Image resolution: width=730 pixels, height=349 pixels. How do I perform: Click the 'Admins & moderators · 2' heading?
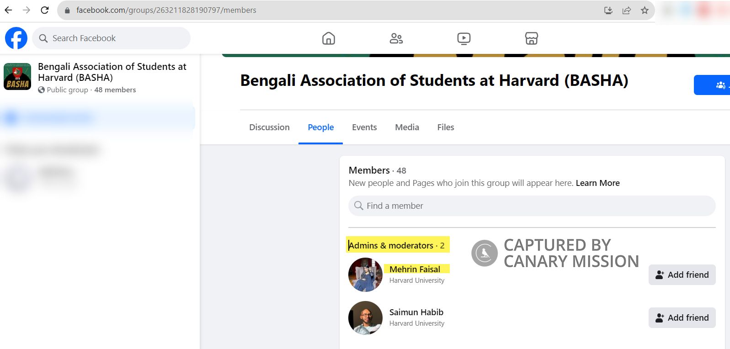(396, 245)
